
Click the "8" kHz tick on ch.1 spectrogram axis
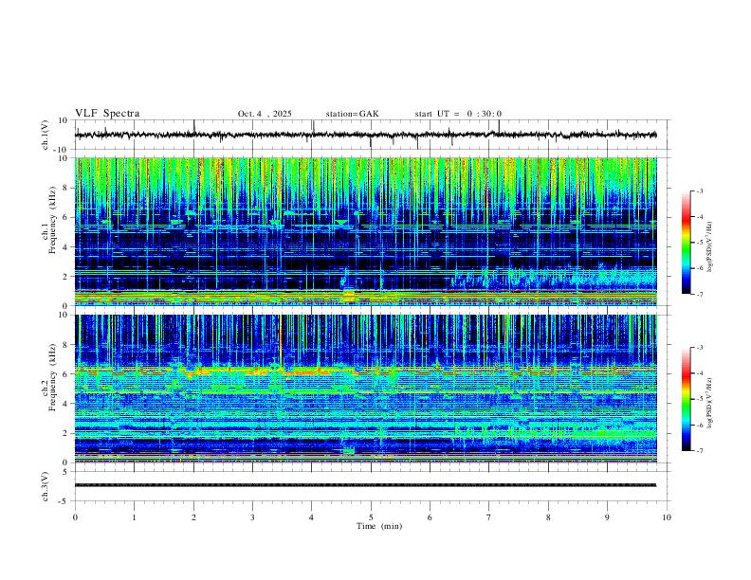pos(65,188)
